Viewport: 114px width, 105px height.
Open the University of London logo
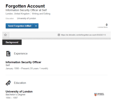click(99, 94)
